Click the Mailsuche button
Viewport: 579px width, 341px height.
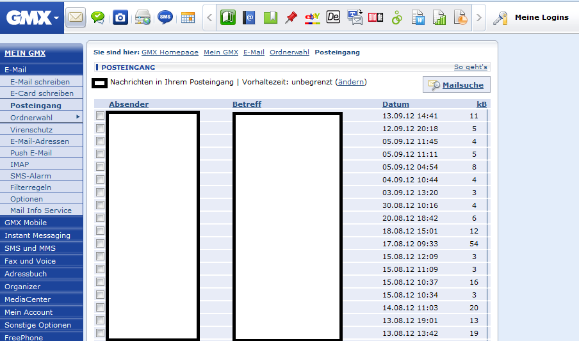[457, 85]
